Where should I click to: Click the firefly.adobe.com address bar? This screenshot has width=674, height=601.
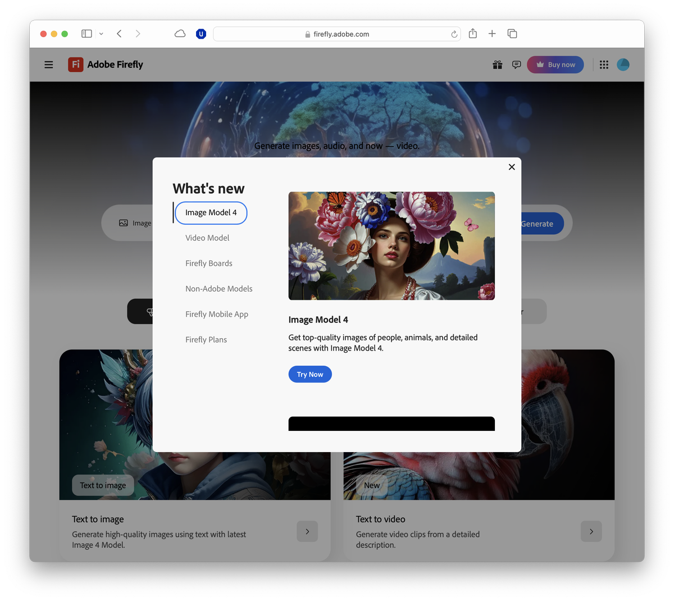[337, 34]
